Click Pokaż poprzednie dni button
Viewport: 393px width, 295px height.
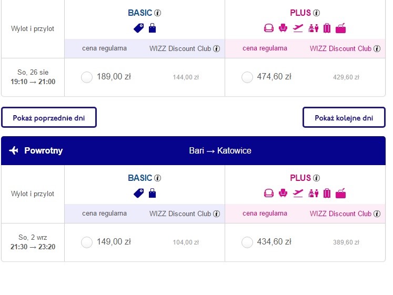pyautogui.click(x=49, y=117)
